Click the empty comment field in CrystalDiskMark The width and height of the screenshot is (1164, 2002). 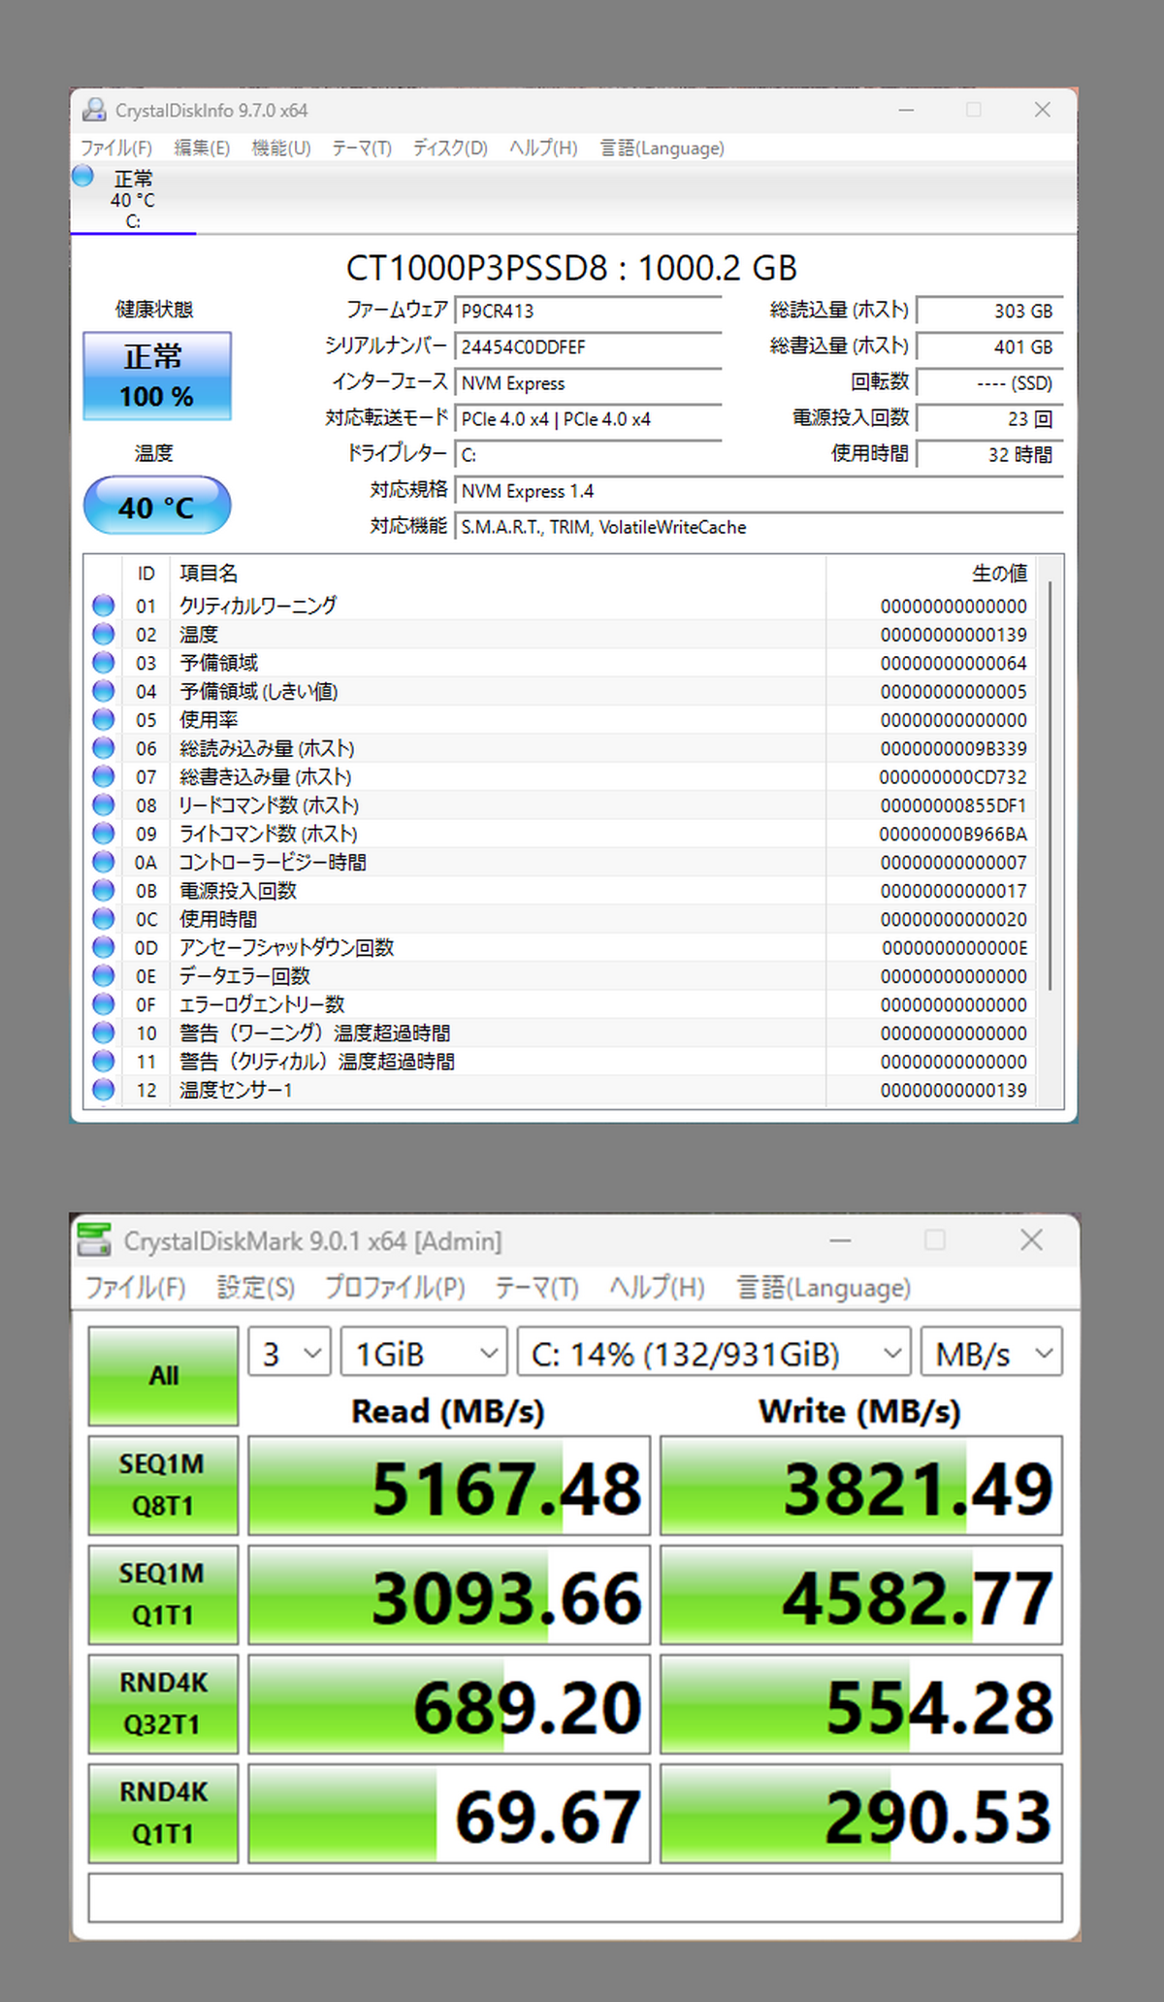click(575, 1897)
